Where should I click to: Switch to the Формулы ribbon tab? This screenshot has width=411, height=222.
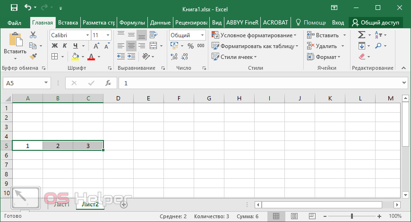coord(132,22)
